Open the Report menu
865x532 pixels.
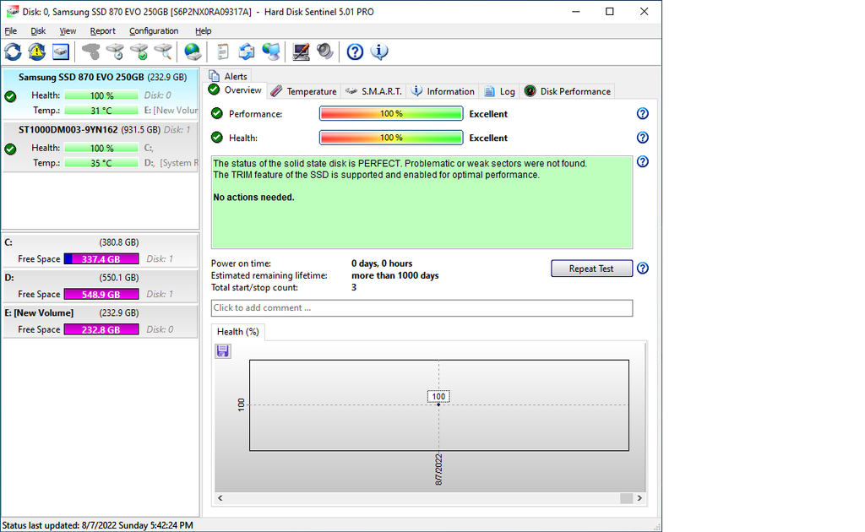102,31
